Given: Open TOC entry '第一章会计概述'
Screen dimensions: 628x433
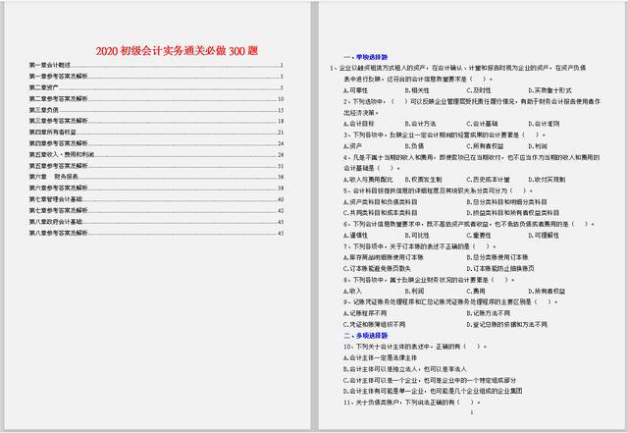Looking at the screenshot, I should 50,65.
